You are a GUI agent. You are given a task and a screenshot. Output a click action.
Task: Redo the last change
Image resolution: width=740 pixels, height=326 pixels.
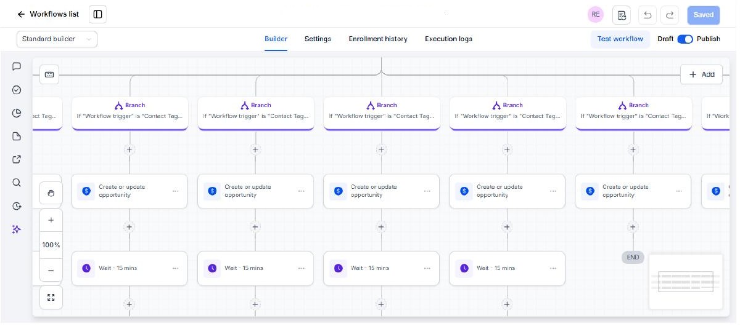670,15
